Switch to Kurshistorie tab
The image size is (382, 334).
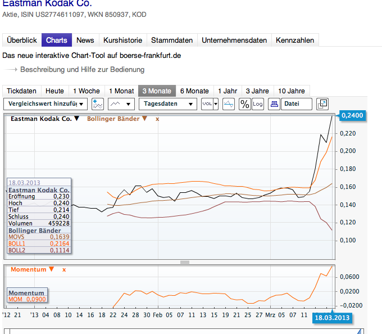[x=123, y=40]
